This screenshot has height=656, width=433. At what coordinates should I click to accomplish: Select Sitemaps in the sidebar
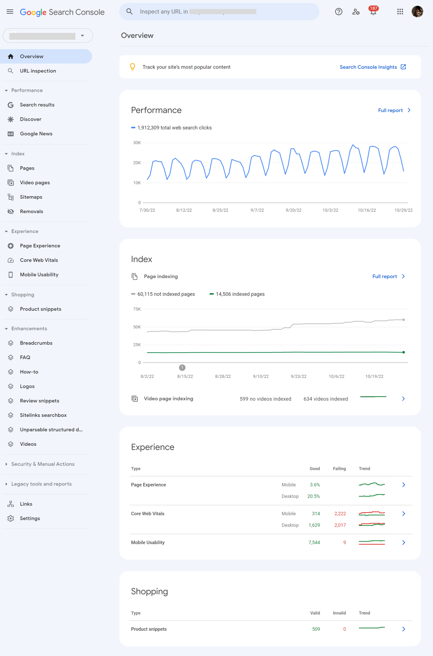click(x=31, y=197)
